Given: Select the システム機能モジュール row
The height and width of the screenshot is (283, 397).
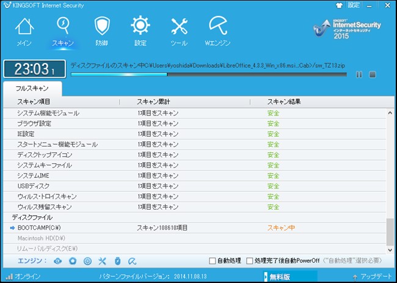Looking at the screenshot, I should coord(194,113).
